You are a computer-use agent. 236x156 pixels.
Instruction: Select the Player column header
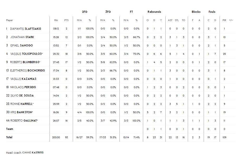pyautogui.click(x=9, y=20)
